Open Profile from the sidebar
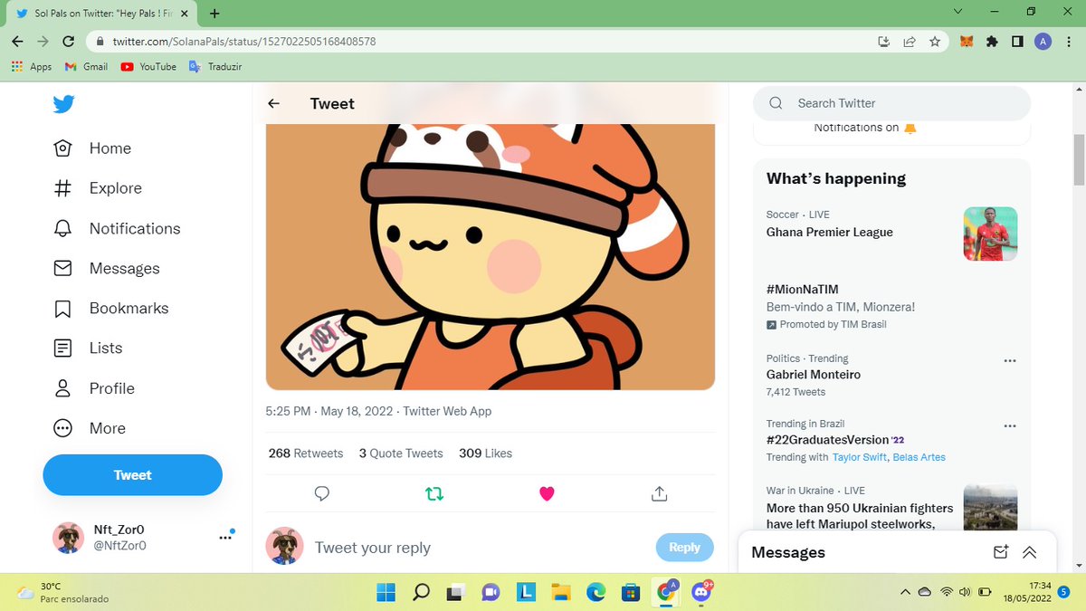 pos(94,388)
